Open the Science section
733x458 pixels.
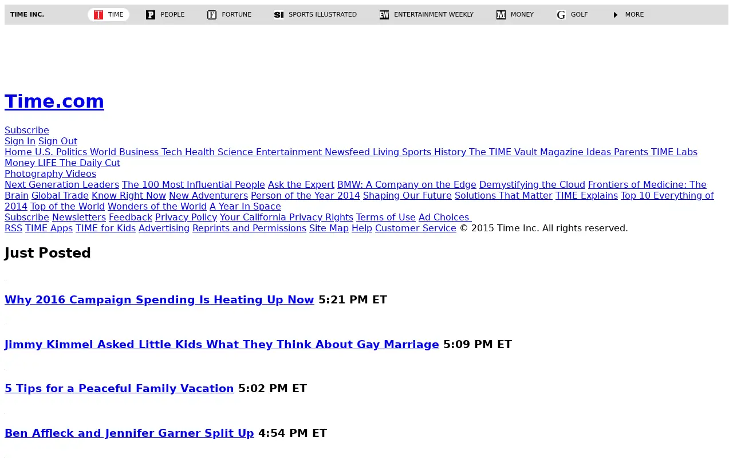(235, 152)
